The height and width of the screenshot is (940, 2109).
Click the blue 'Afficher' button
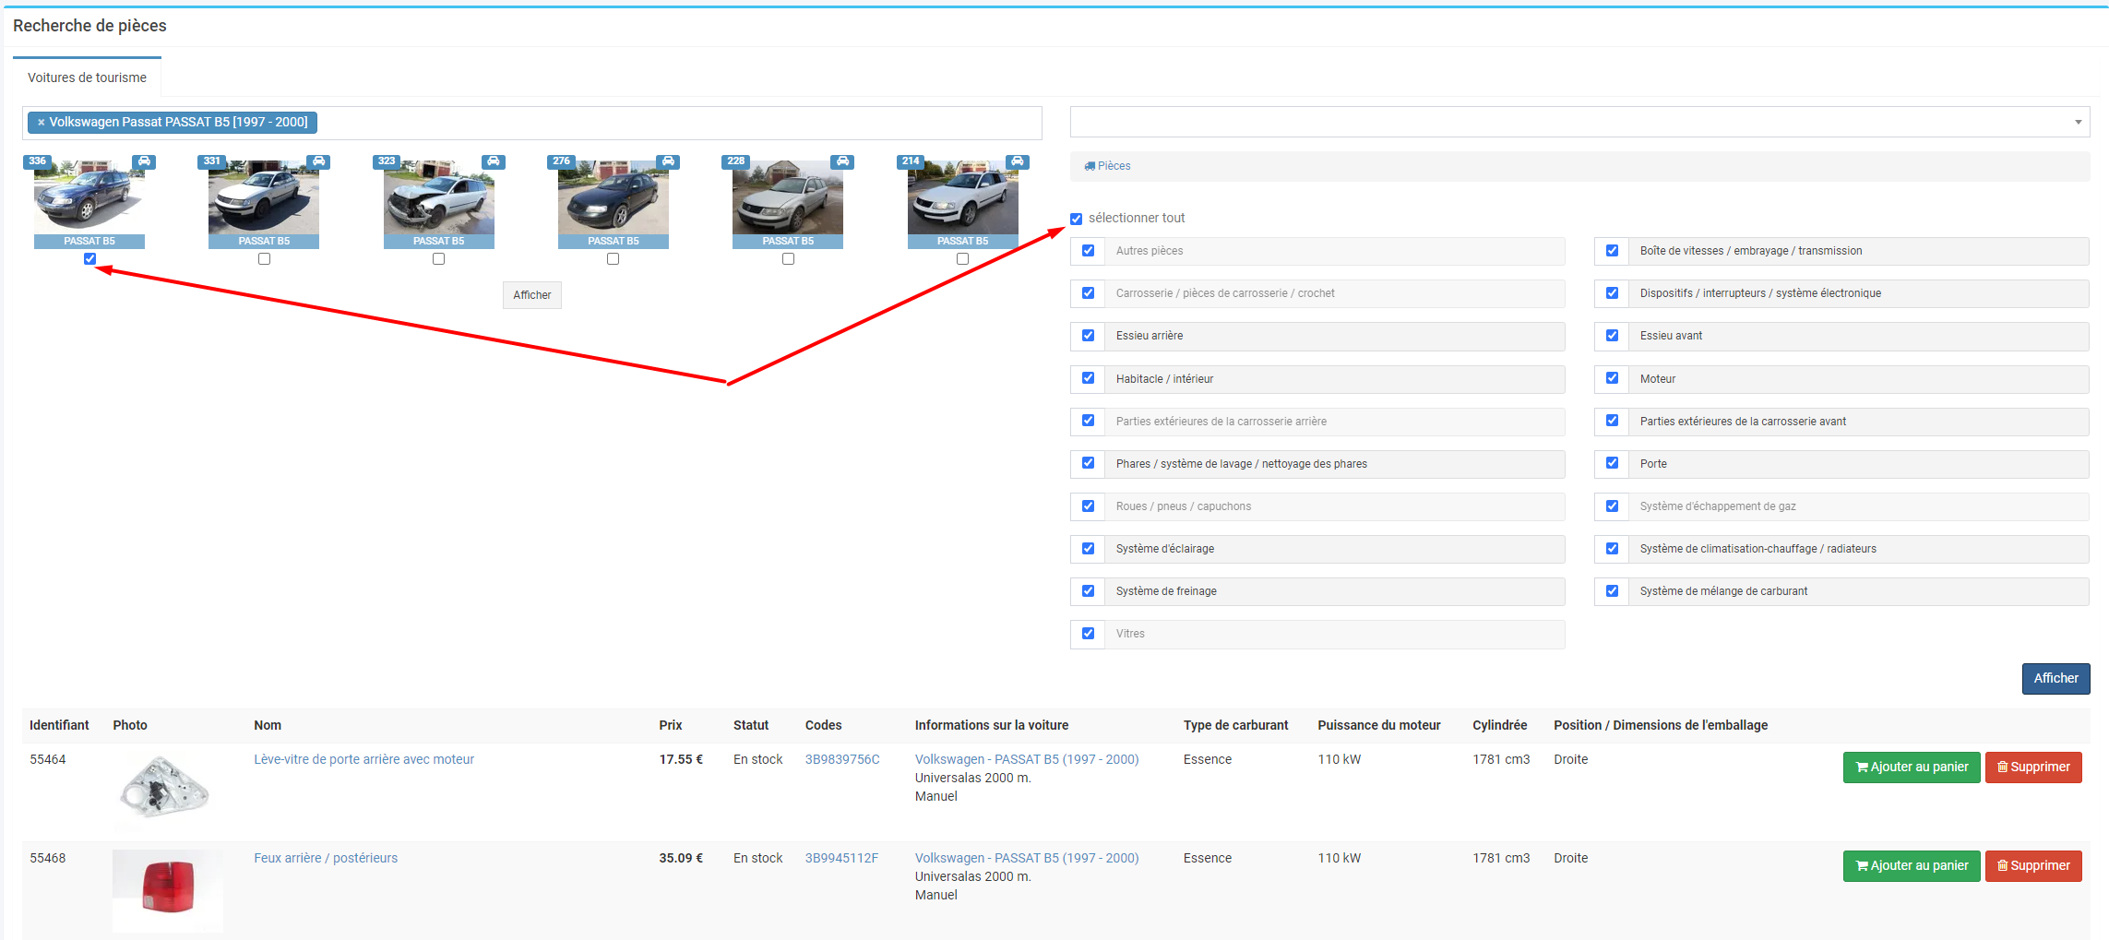click(x=2055, y=679)
